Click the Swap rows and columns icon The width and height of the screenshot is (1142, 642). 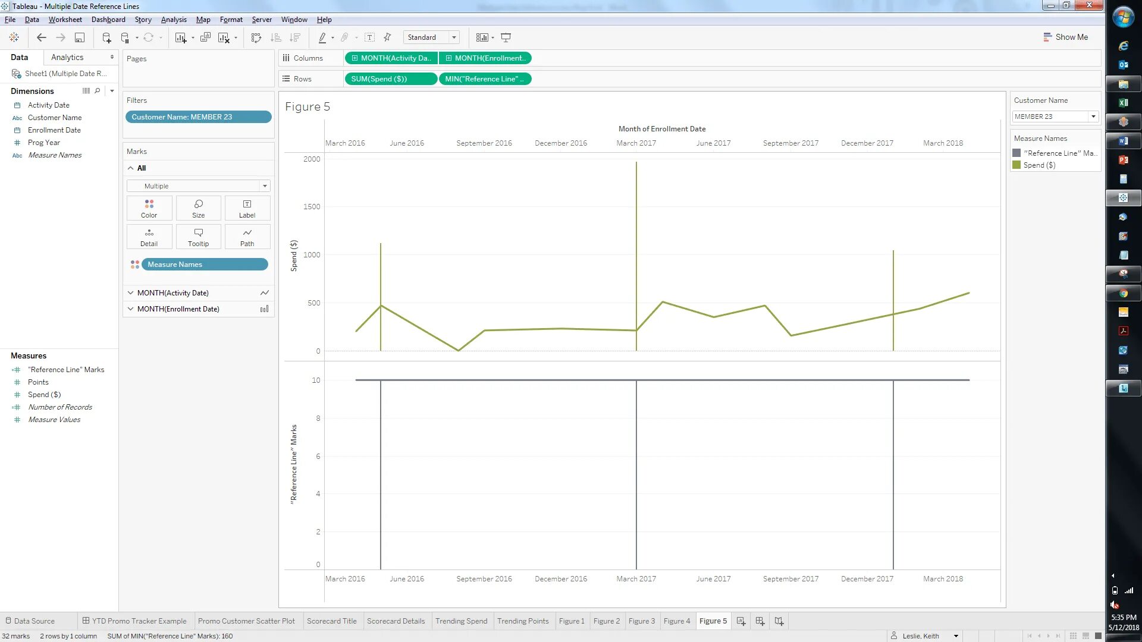256,37
